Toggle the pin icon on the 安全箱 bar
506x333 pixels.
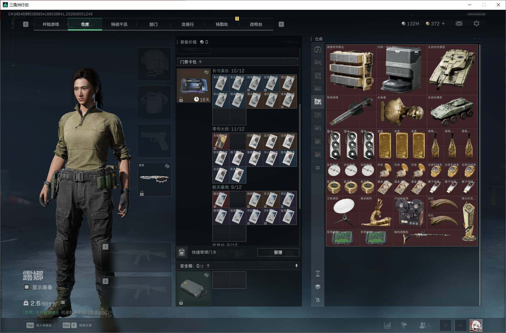(x=296, y=266)
